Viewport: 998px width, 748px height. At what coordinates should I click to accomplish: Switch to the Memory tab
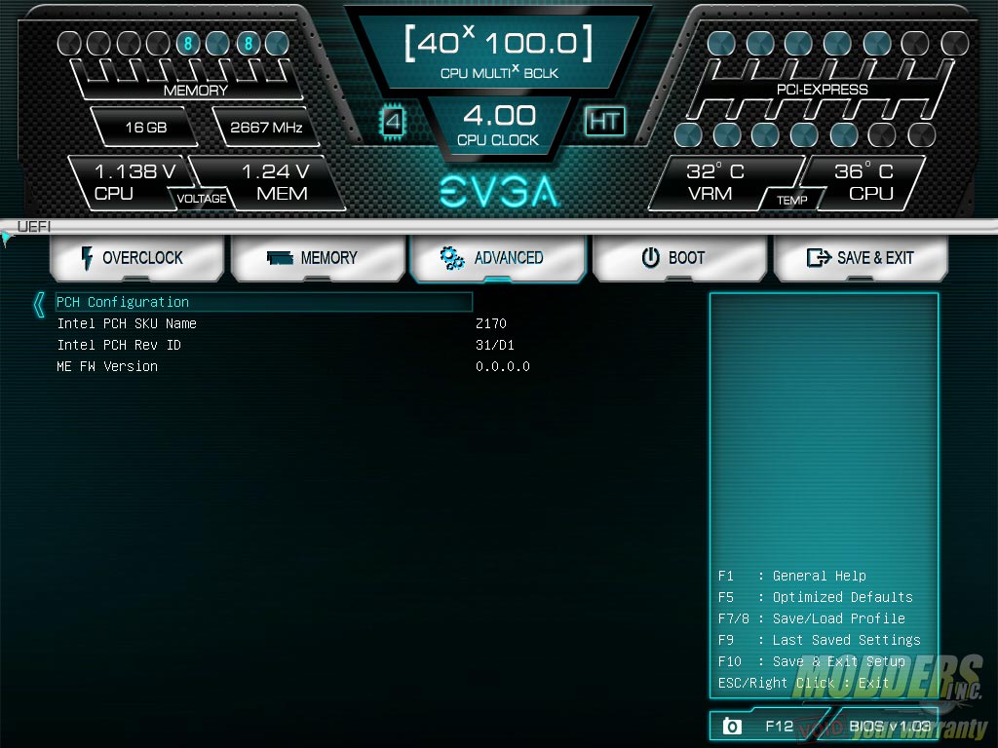(x=319, y=258)
